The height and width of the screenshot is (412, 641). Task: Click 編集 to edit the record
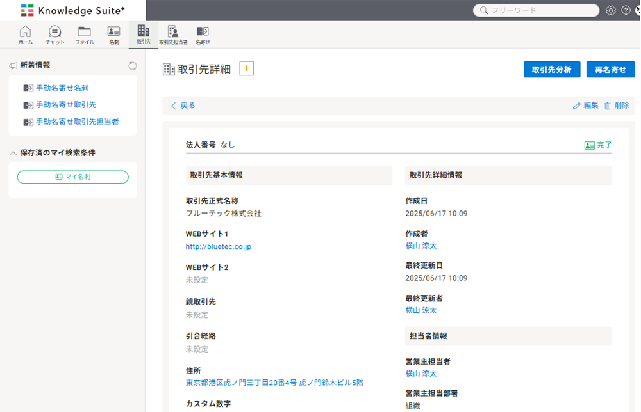pyautogui.click(x=585, y=106)
